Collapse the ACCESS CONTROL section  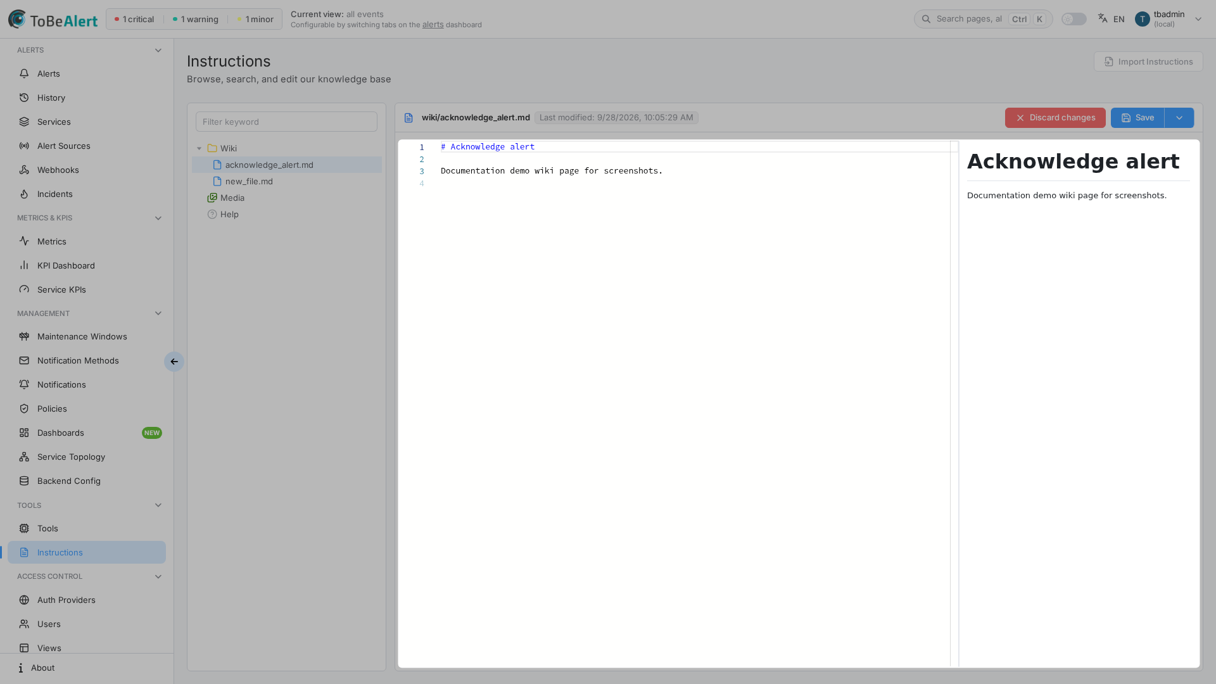[158, 576]
